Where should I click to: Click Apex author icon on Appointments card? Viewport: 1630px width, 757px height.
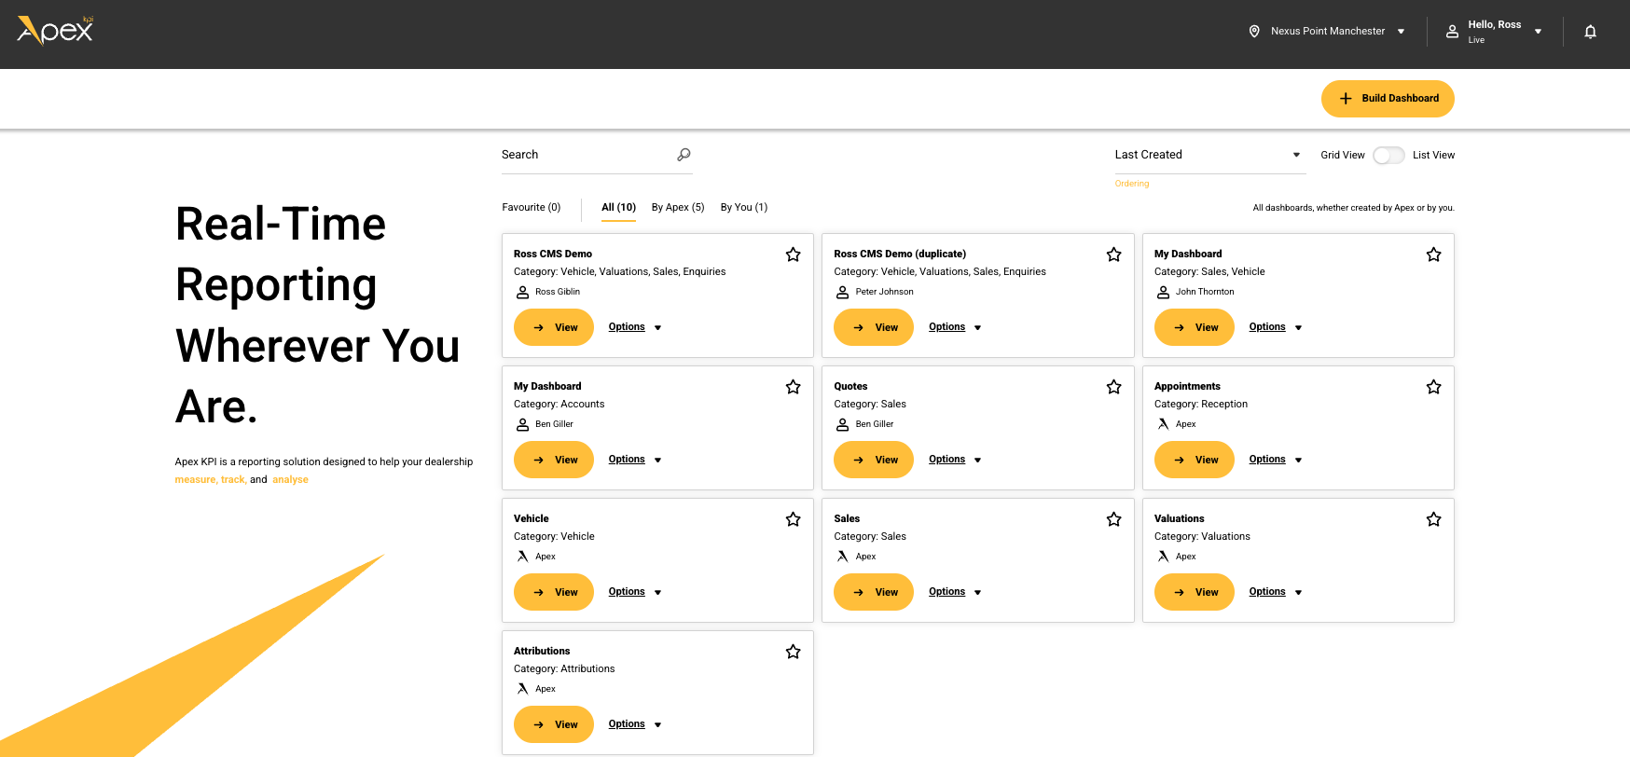pyautogui.click(x=1164, y=424)
